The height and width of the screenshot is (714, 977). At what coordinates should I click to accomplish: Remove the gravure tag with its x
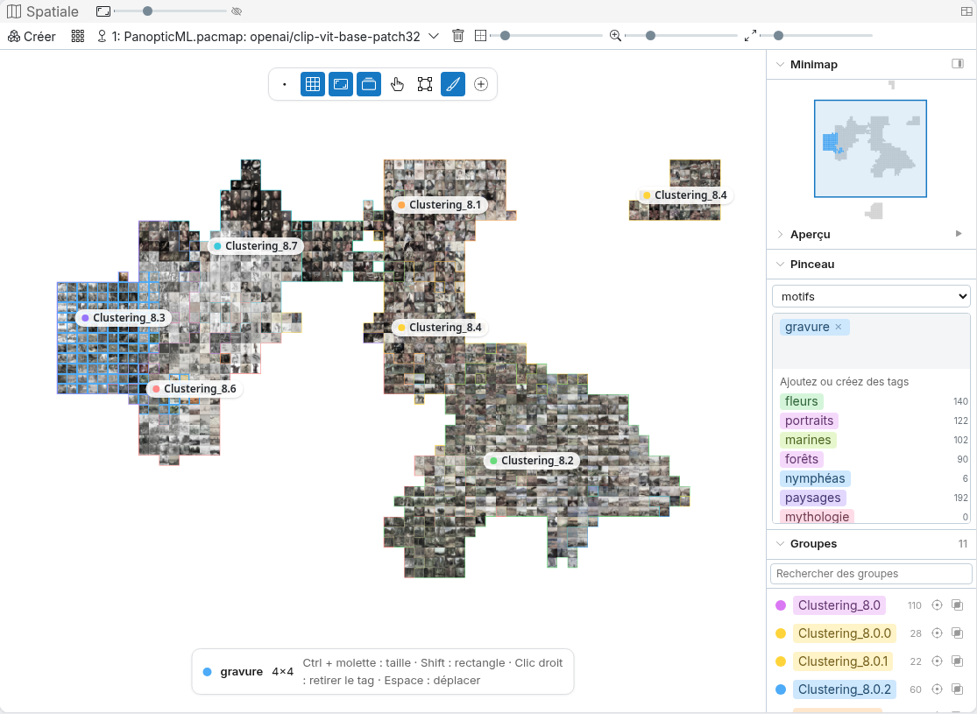(x=838, y=327)
